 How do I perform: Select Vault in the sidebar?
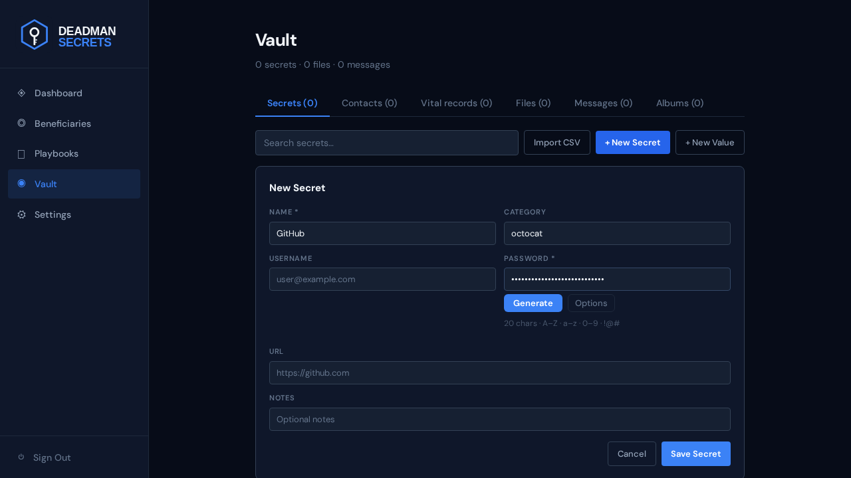pos(74,184)
